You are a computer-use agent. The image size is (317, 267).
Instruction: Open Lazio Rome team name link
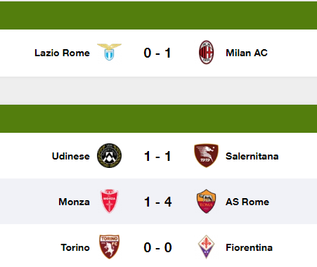(62, 53)
